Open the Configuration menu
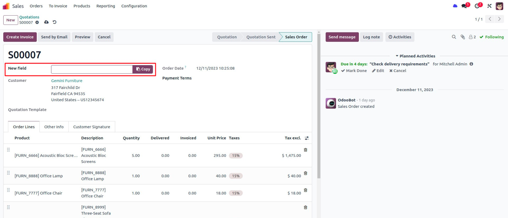 pyautogui.click(x=134, y=6)
